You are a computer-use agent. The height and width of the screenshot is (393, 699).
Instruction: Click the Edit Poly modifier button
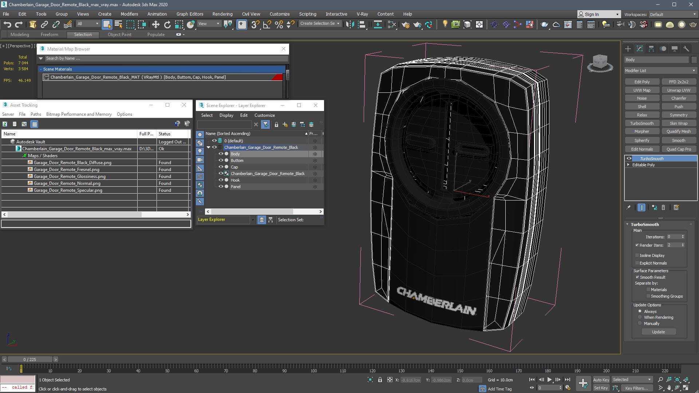pyautogui.click(x=642, y=82)
